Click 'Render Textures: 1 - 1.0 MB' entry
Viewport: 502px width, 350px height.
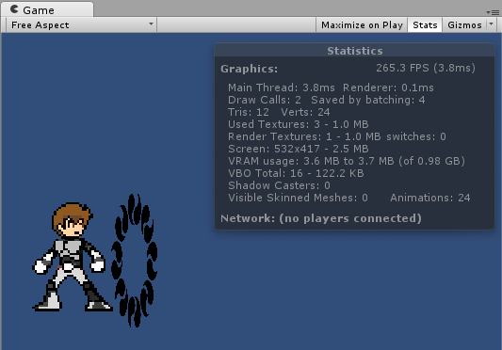pyautogui.click(x=304, y=136)
